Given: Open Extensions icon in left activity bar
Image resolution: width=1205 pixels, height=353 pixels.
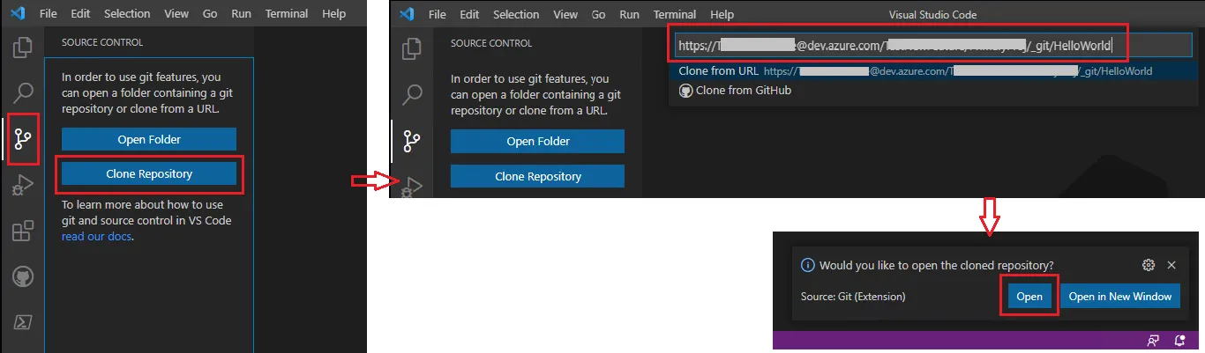Looking at the screenshot, I should (x=23, y=232).
